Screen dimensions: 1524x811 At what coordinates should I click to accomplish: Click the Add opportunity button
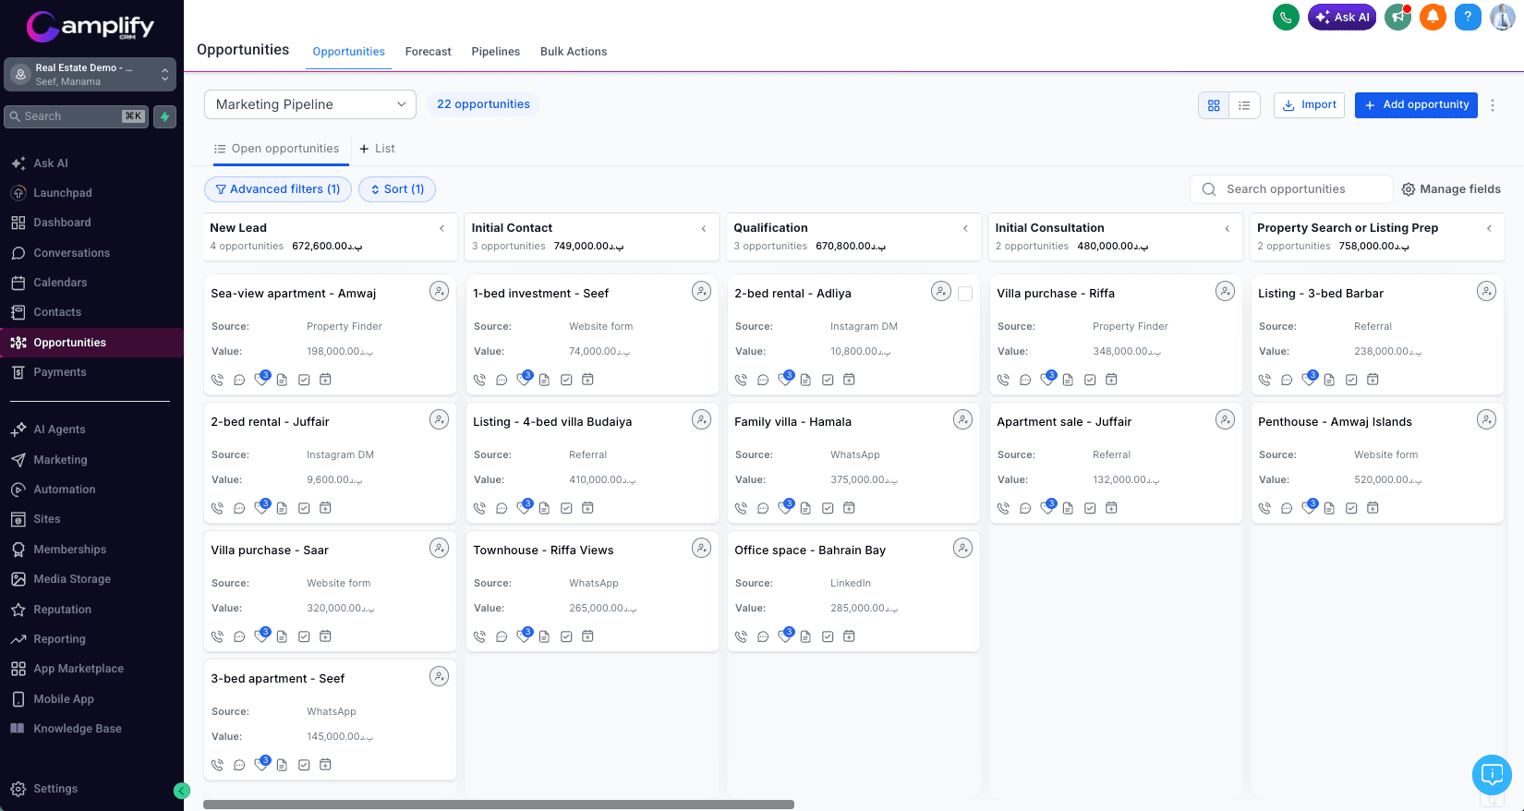click(x=1416, y=105)
